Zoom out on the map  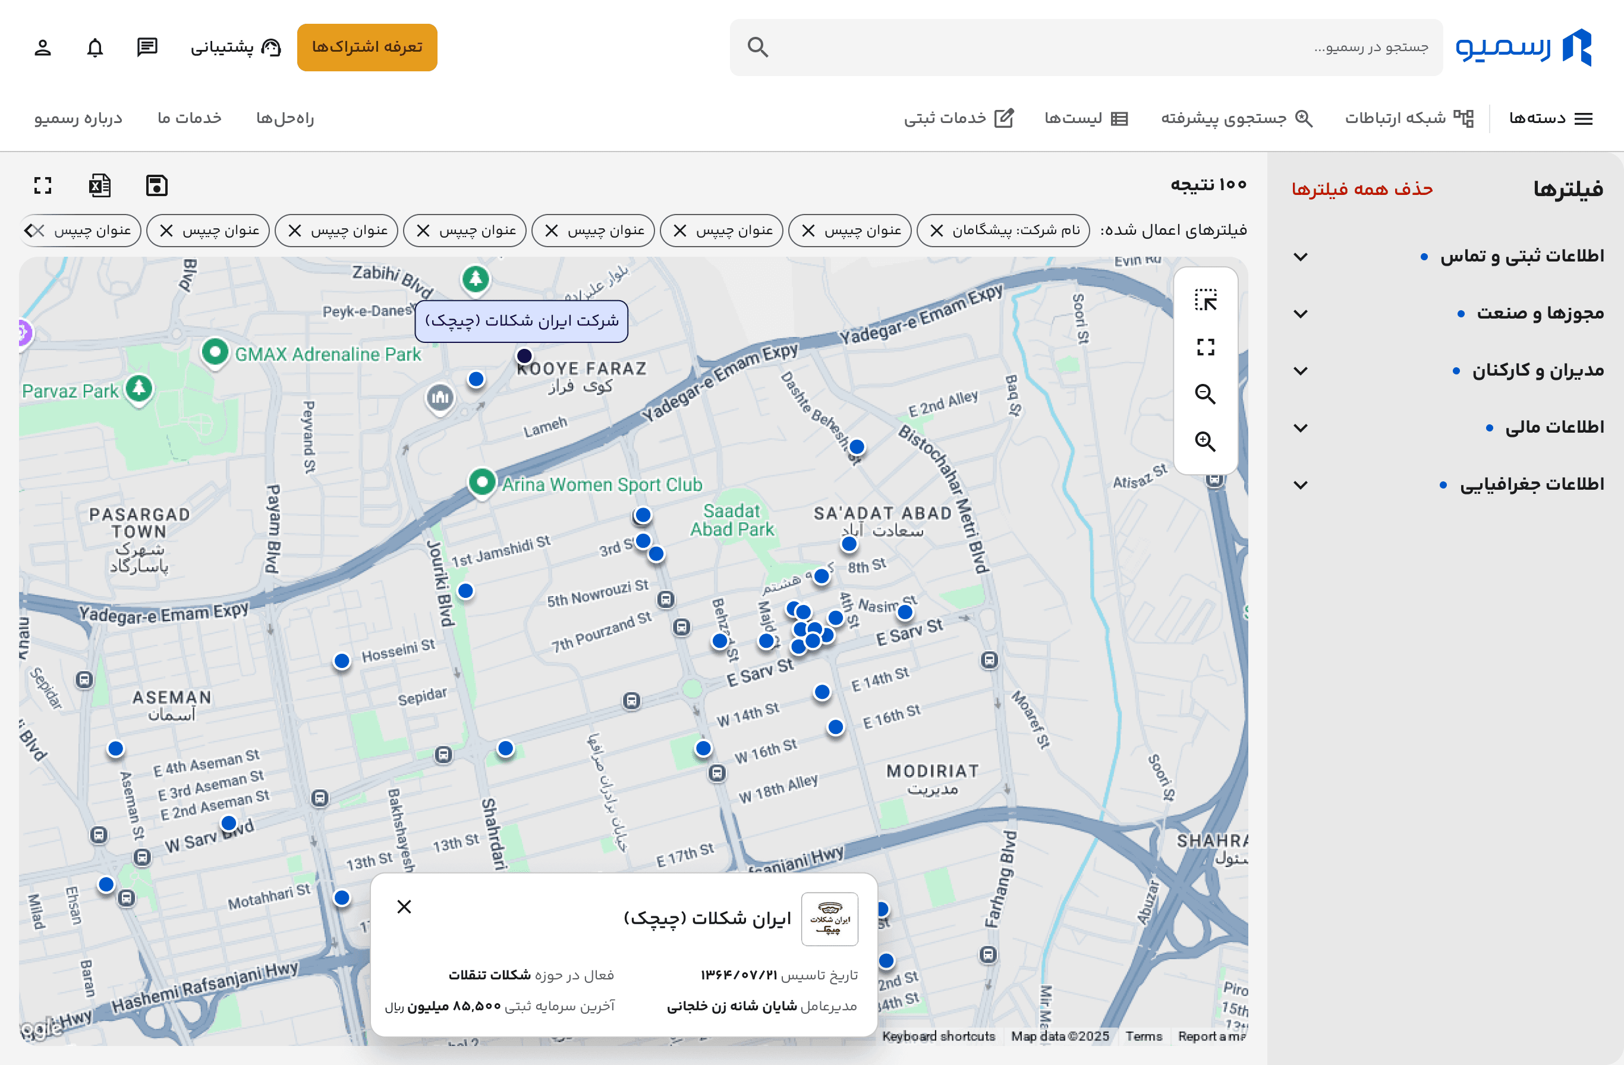point(1206,395)
